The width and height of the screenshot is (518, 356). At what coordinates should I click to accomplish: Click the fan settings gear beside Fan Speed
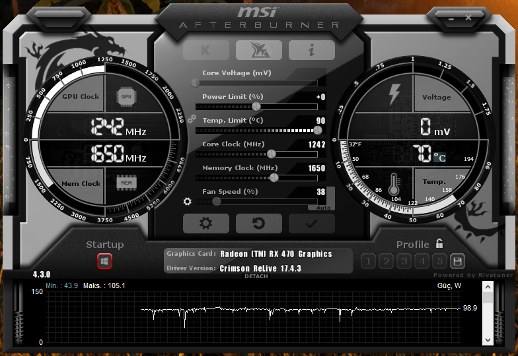point(188,202)
